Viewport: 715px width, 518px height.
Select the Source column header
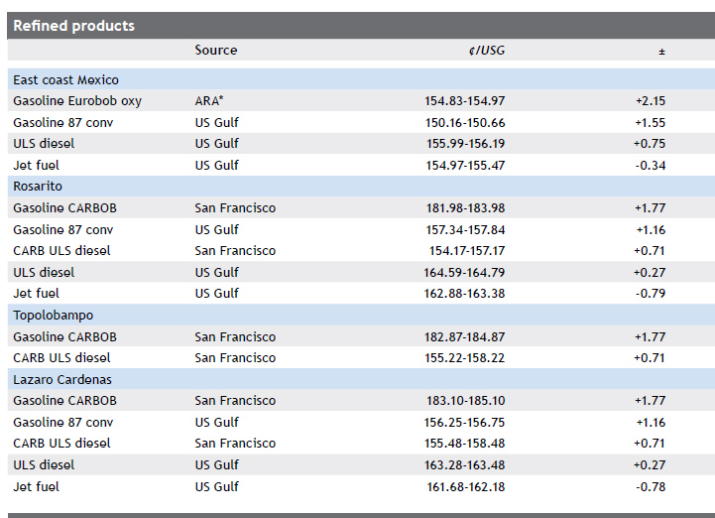click(216, 51)
